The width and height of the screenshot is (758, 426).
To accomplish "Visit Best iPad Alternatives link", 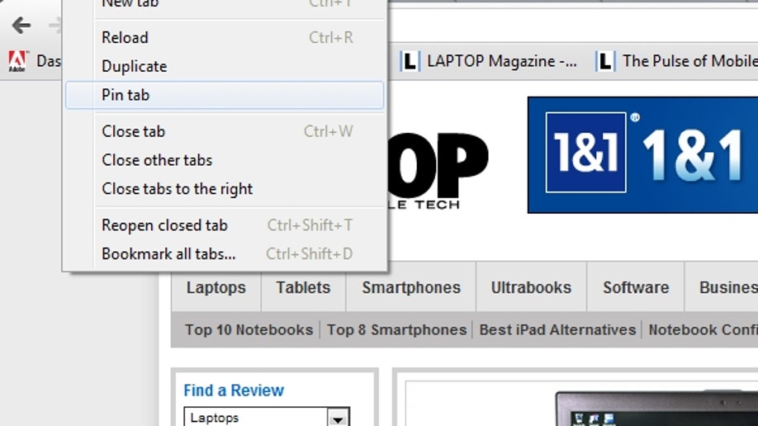I will 557,329.
